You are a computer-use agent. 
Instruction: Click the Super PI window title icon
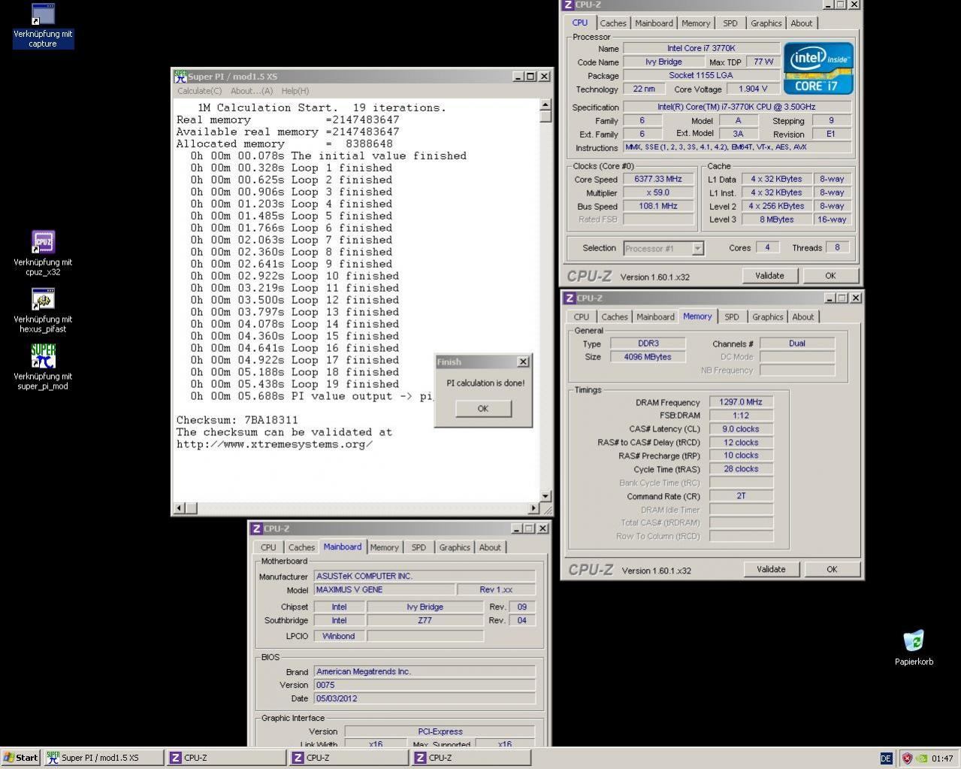(x=180, y=76)
